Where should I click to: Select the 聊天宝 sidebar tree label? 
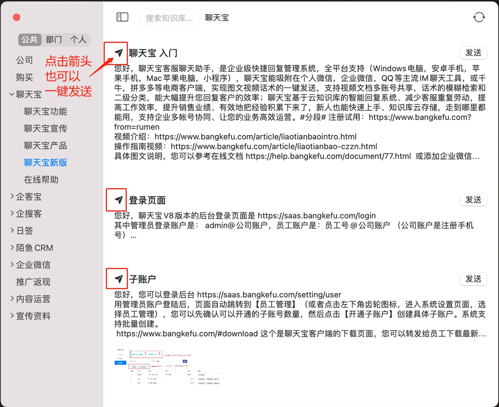(29, 94)
